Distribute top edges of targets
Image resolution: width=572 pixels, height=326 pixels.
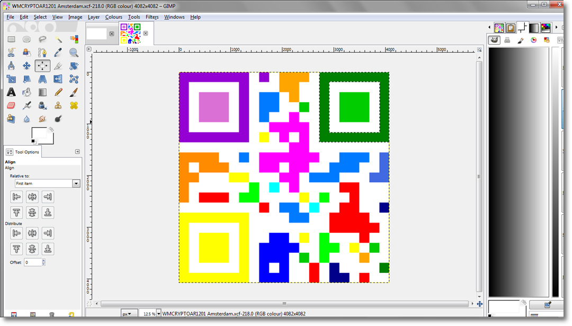(x=16, y=249)
